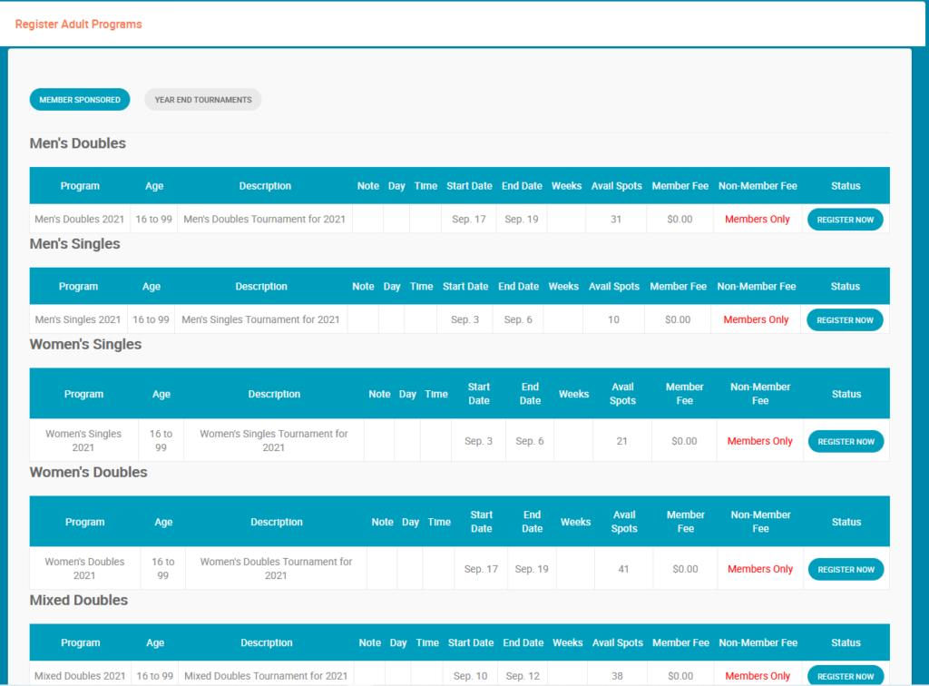This screenshot has width=929, height=686.
Task: Select the Men's Singles section heading
Action: (x=74, y=244)
